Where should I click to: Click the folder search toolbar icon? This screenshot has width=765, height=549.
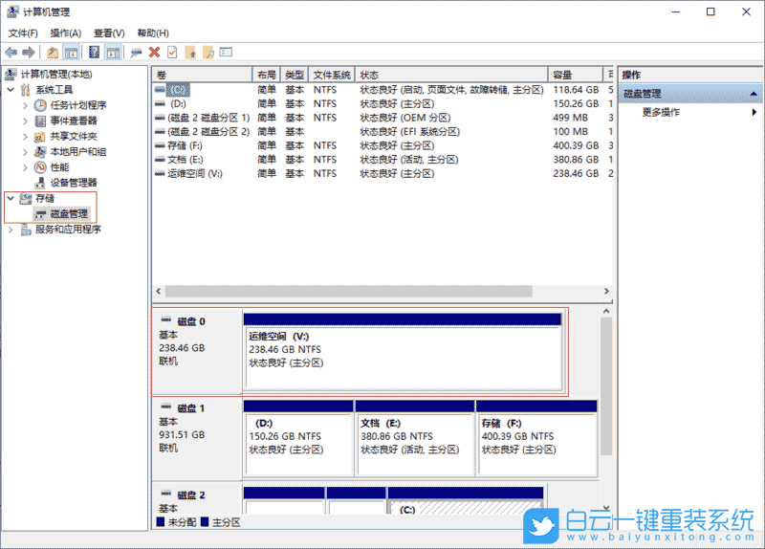point(208,52)
